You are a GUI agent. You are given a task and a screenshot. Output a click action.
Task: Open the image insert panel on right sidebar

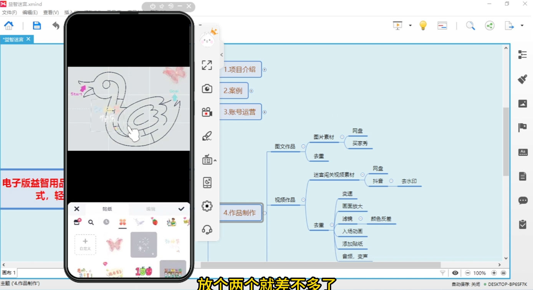coord(523,103)
